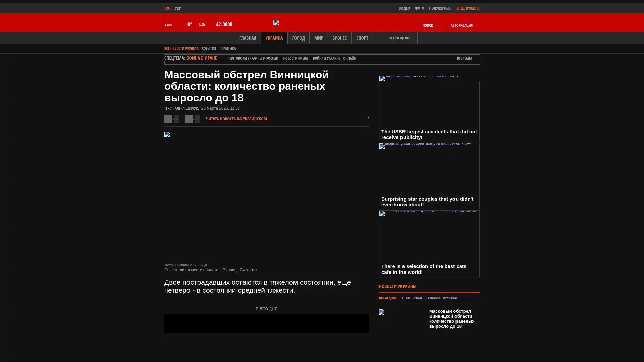Click the second share button beside the first
Viewport: 644px width, 362px height.
(x=189, y=119)
